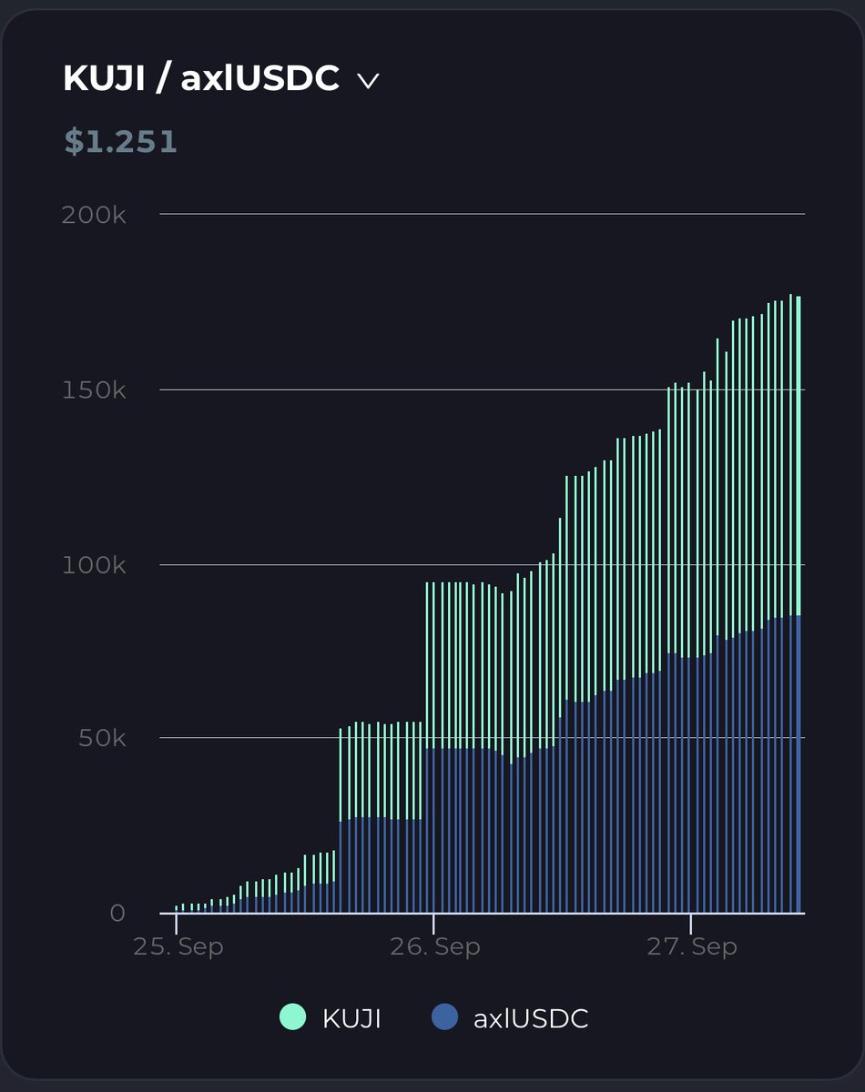The image size is (865, 1092).
Task: Toggle the KUJI series in the legend
Action: click(330, 1017)
